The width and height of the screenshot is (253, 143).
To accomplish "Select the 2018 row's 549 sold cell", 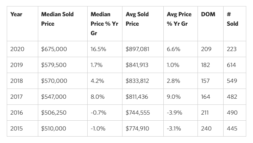I will pyautogui.click(x=232, y=81).
